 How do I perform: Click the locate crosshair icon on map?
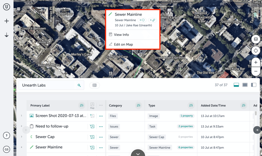point(256,51)
